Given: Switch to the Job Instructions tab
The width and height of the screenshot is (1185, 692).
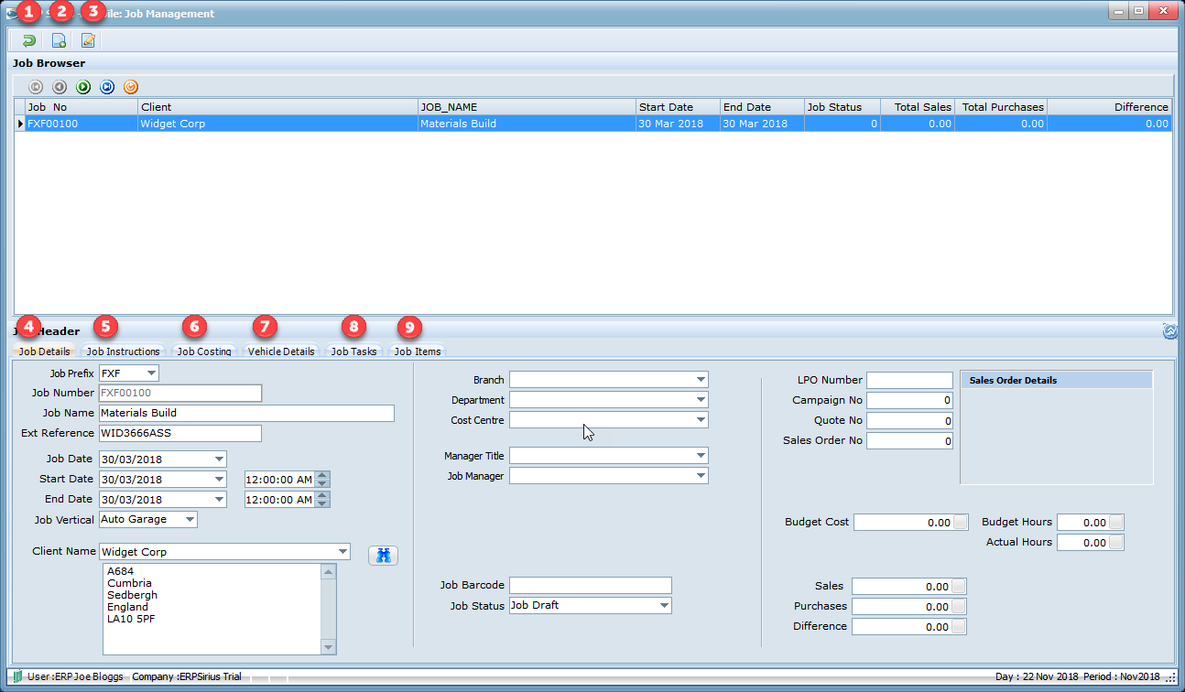Looking at the screenshot, I should [x=124, y=351].
